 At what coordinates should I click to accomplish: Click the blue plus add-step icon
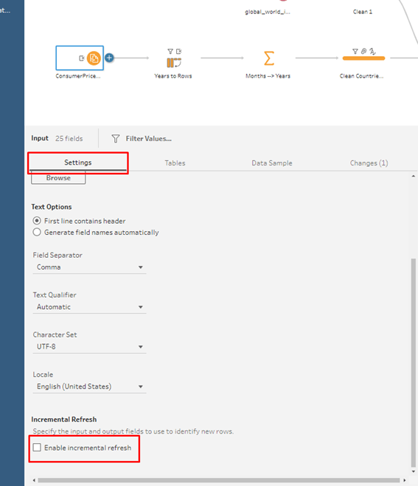(109, 58)
